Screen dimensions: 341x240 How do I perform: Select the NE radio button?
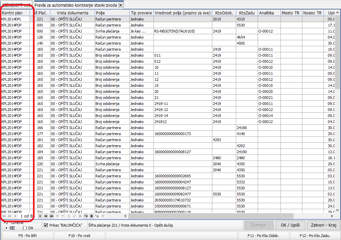7,228
